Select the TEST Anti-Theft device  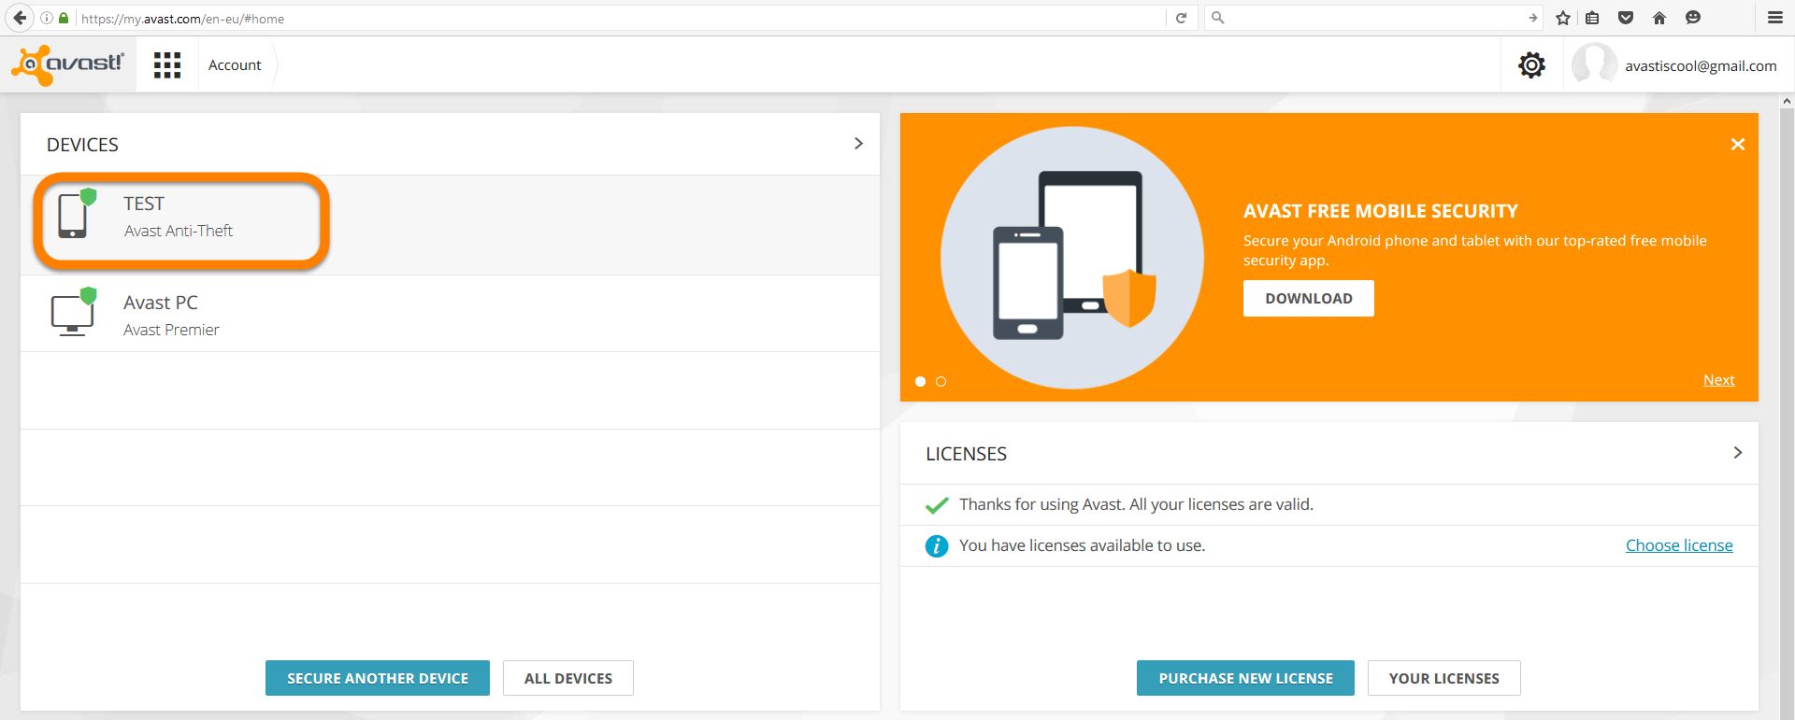pos(450,224)
